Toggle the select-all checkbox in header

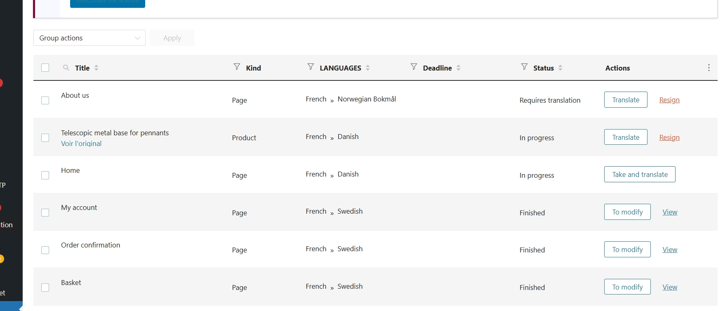tap(45, 68)
